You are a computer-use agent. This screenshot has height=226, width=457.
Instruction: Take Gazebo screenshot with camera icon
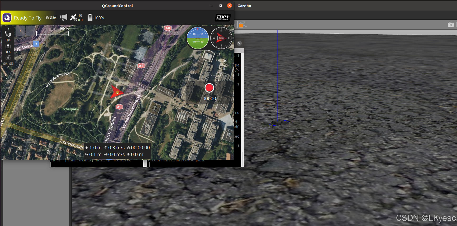pyautogui.click(x=451, y=25)
